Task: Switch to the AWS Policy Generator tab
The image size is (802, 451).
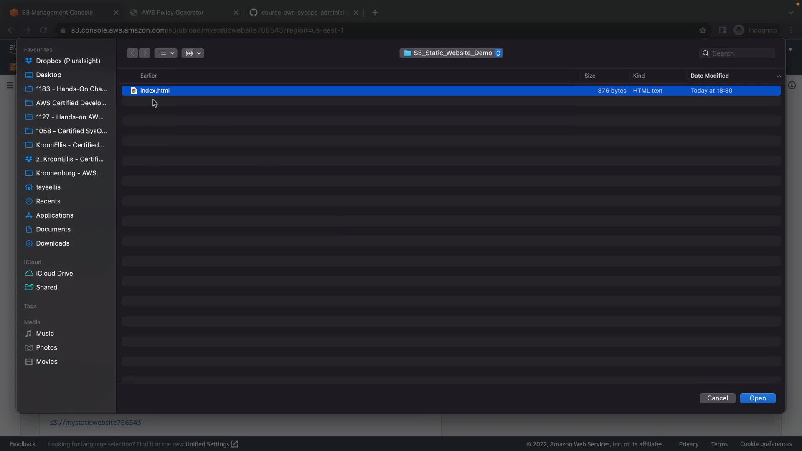Action: pos(173,13)
